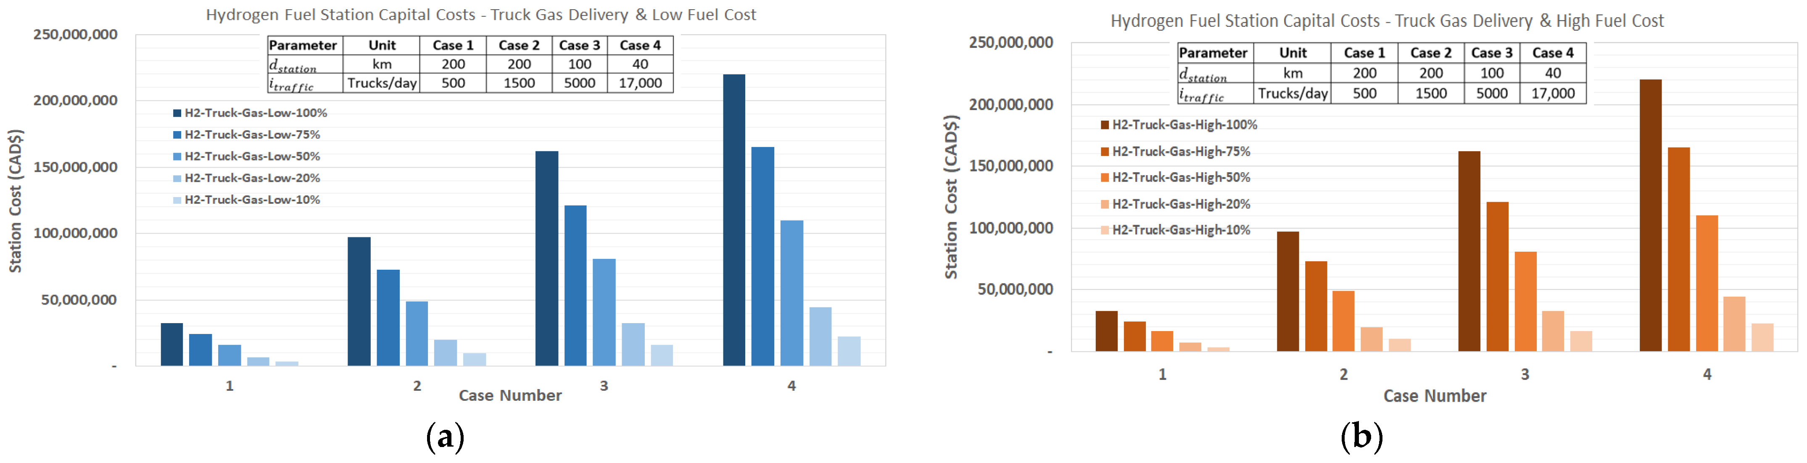Select the H2-Truck-Gas-High-75% legend entry
The height and width of the screenshot is (463, 1807).
pos(1181,152)
